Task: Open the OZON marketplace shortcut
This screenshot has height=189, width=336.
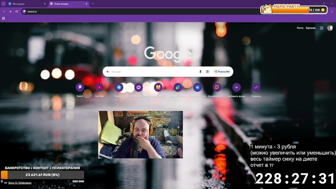Action: point(139,87)
